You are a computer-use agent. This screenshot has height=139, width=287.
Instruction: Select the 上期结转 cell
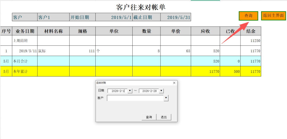click(25, 41)
